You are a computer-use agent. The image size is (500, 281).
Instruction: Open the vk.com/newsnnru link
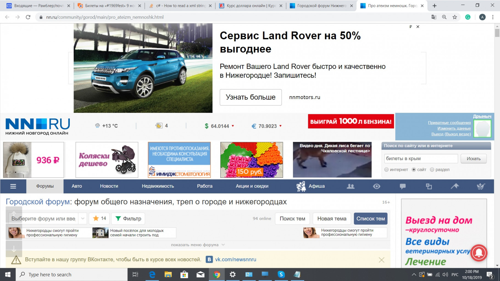click(x=235, y=259)
